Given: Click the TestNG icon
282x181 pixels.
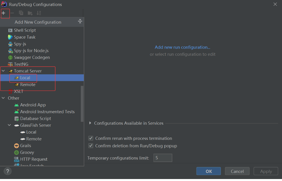Looking at the screenshot, I should (x=10, y=64).
